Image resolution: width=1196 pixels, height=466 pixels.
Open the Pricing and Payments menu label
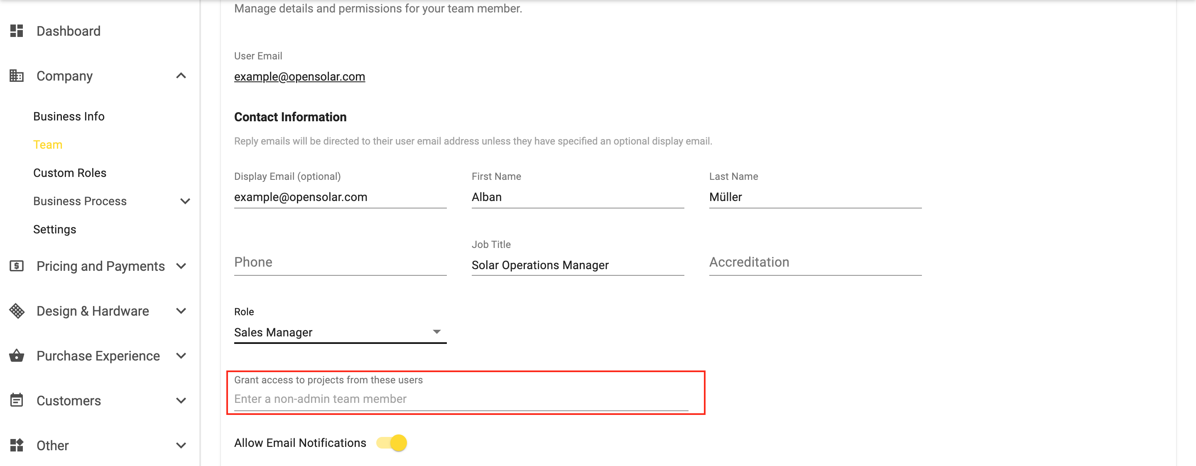coord(101,266)
